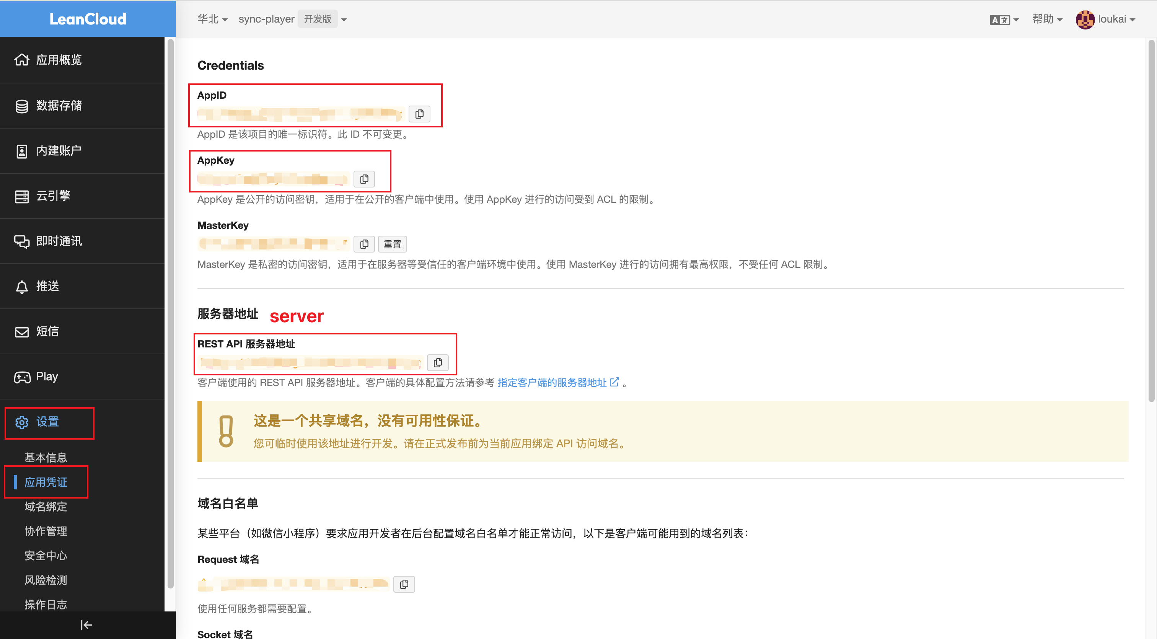Copy the AppKey using its copy icon
1157x639 pixels.
click(364, 179)
